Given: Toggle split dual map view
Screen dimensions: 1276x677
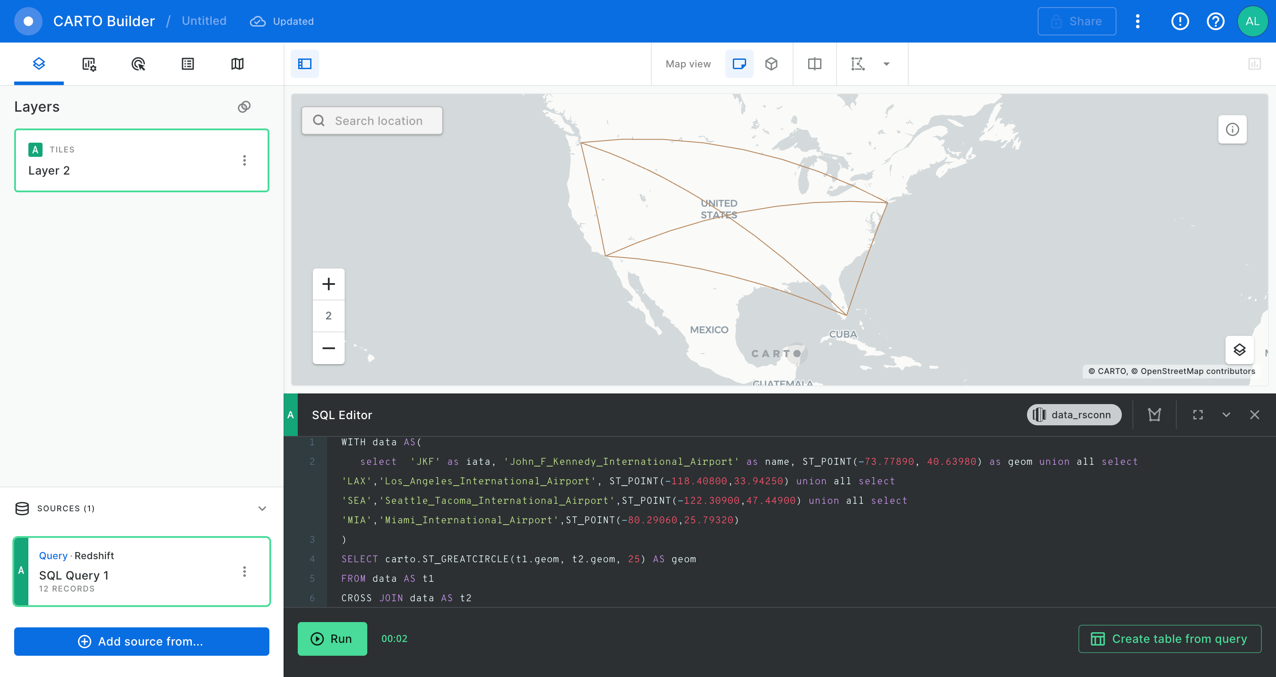Looking at the screenshot, I should click(814, 64).
